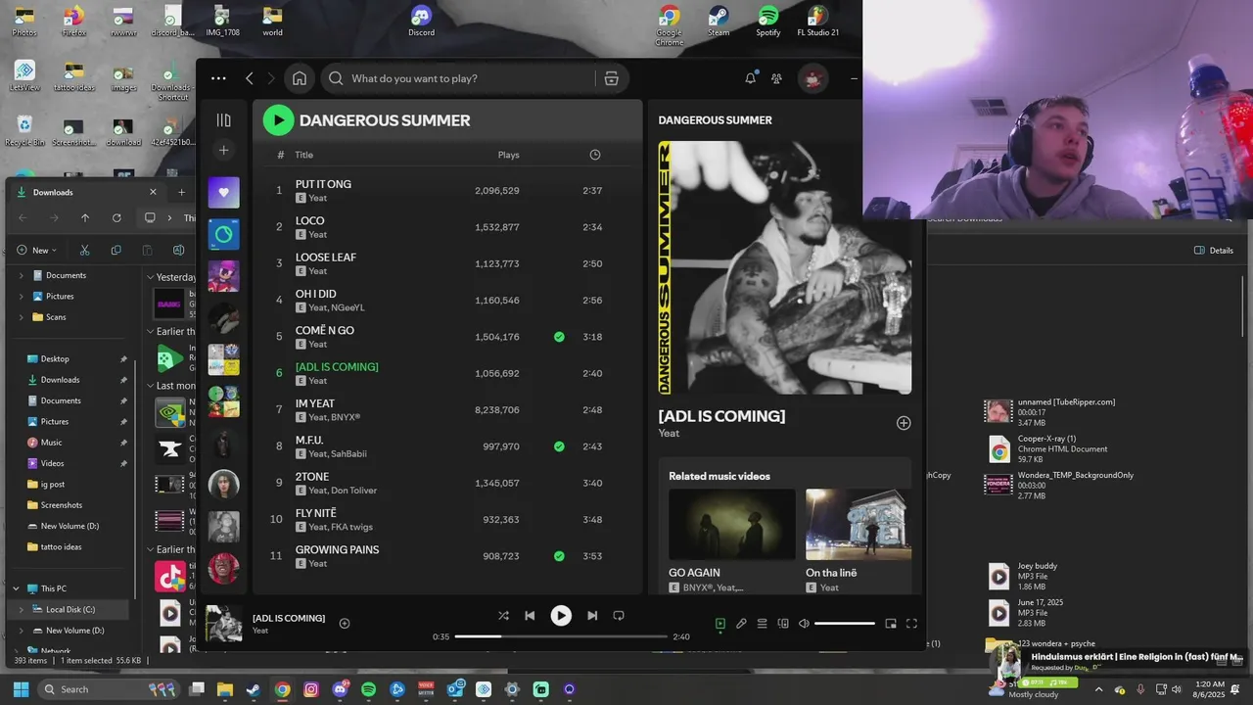Open Connect to a device icon
Viewport: 1253px width, 705px height.
pos(783,624)
